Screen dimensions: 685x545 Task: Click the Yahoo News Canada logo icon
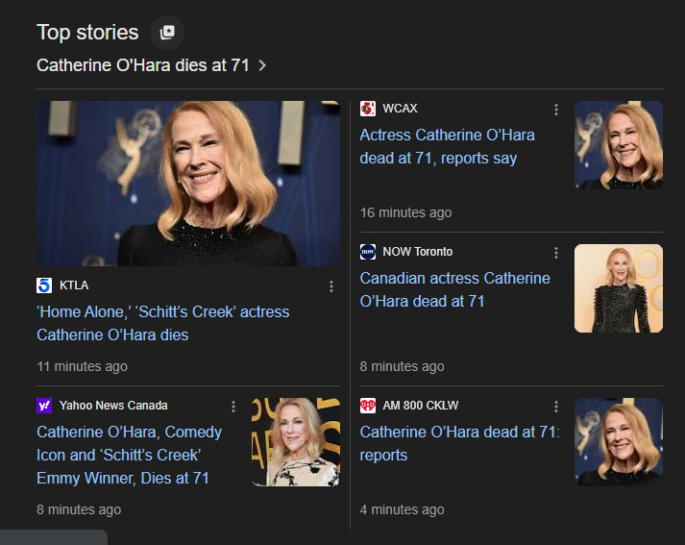pyautogui.click(x=44, y=406)
